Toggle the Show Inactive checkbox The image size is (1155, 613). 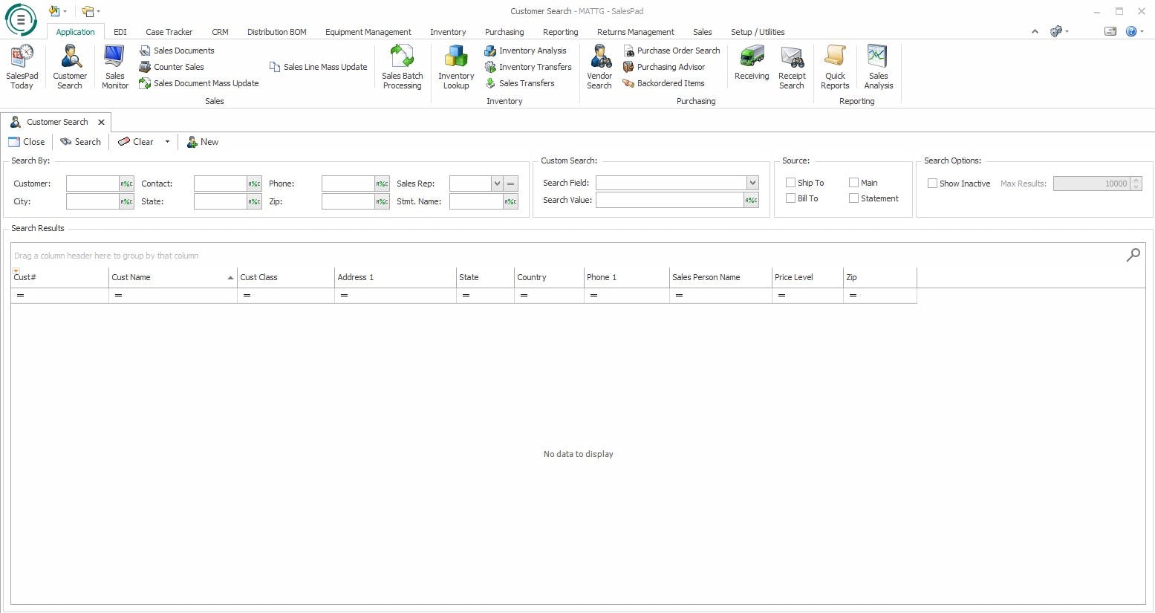[x=932, y=184]
